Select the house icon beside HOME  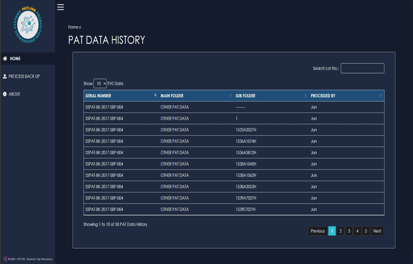point(5,58)
